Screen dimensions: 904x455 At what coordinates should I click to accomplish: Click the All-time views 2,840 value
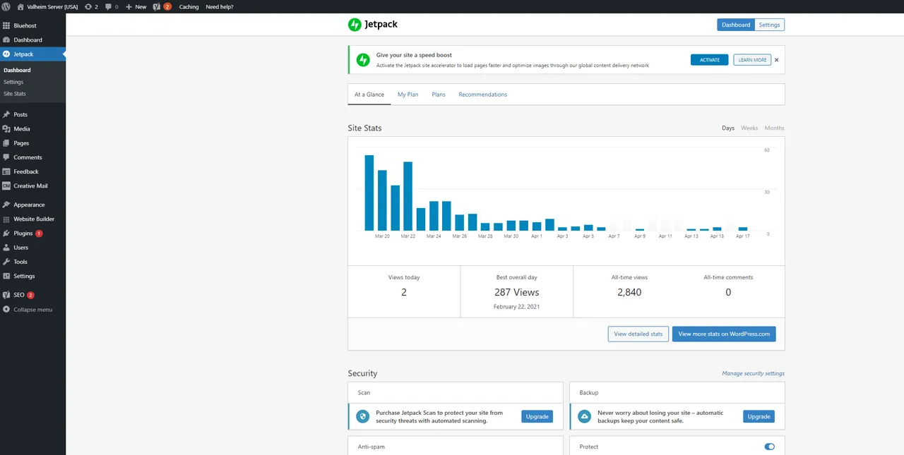(x=629, y=292)
